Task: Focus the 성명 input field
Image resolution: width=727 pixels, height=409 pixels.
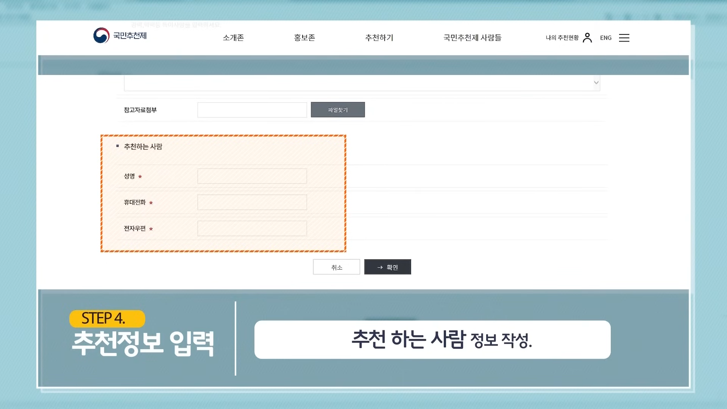Action: click(252, 176)
